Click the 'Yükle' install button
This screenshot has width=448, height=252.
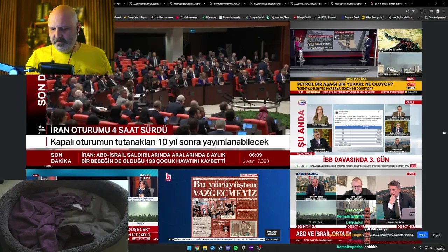(422, 235)
